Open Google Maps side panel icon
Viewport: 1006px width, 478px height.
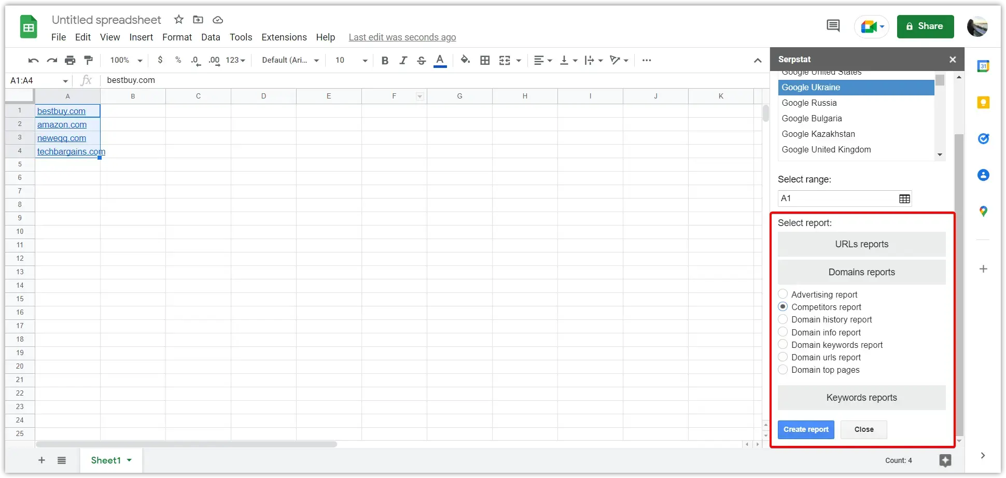(x=983, y=211)
